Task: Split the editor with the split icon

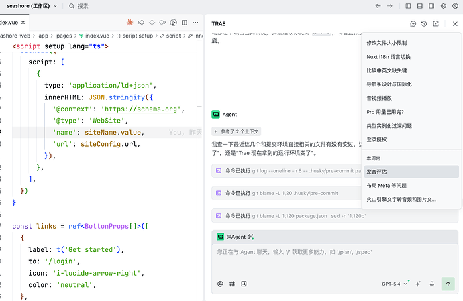Action: pos(185,23)
